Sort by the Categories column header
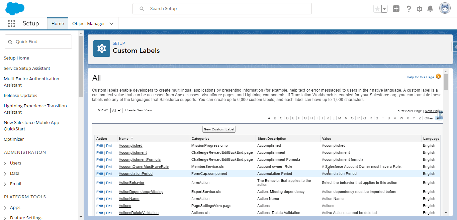The width and height of the screenshot is (457, 220). (x=200, y=139)
